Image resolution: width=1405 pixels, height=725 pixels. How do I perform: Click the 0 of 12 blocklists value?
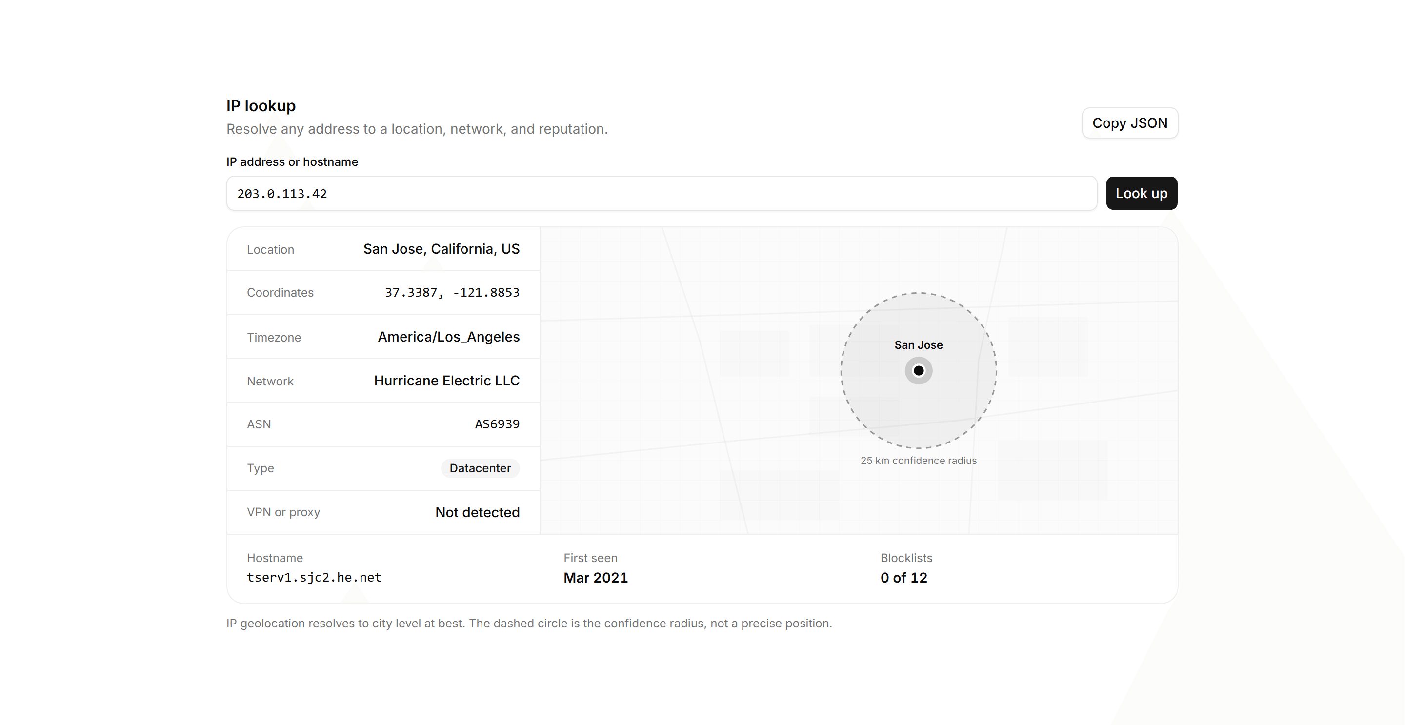(x=903, y=578)
